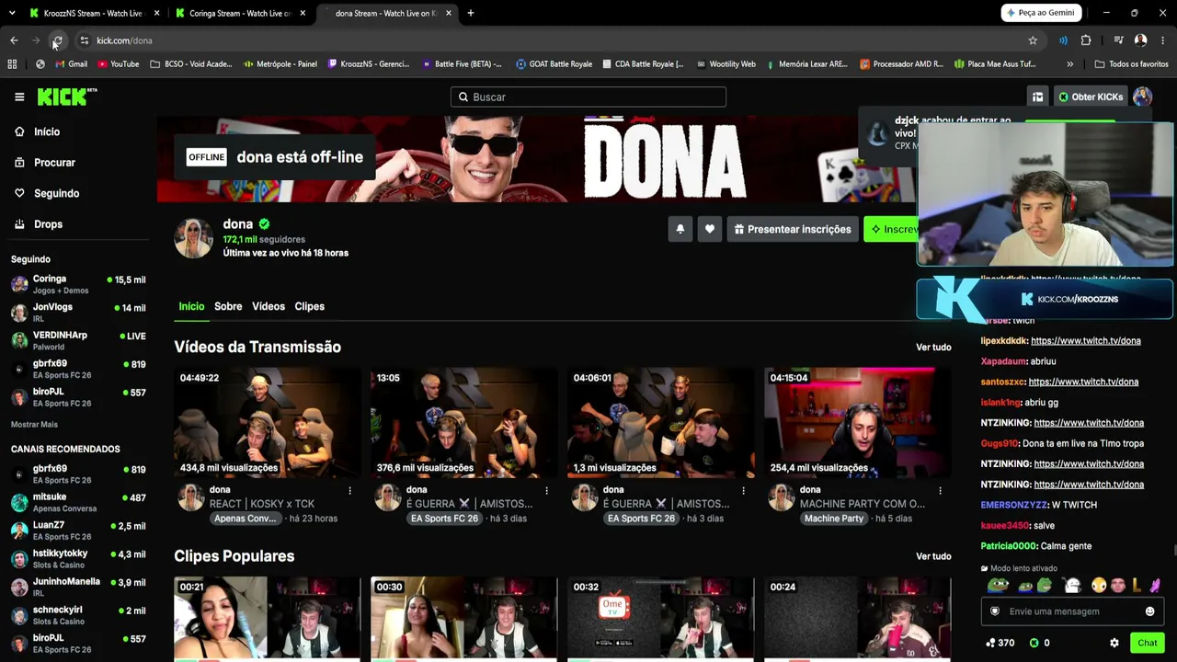The height and width of the screenshot is (662, 1177).
Task: Click the Peça ao Gemini button
Action: (1040, 13)
